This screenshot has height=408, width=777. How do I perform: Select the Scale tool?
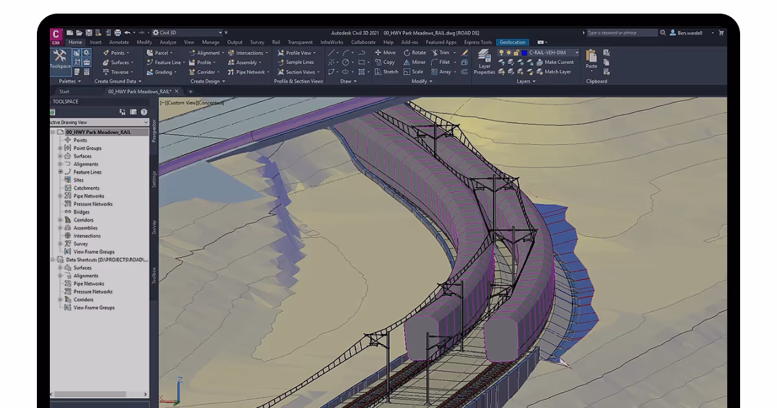413,72
